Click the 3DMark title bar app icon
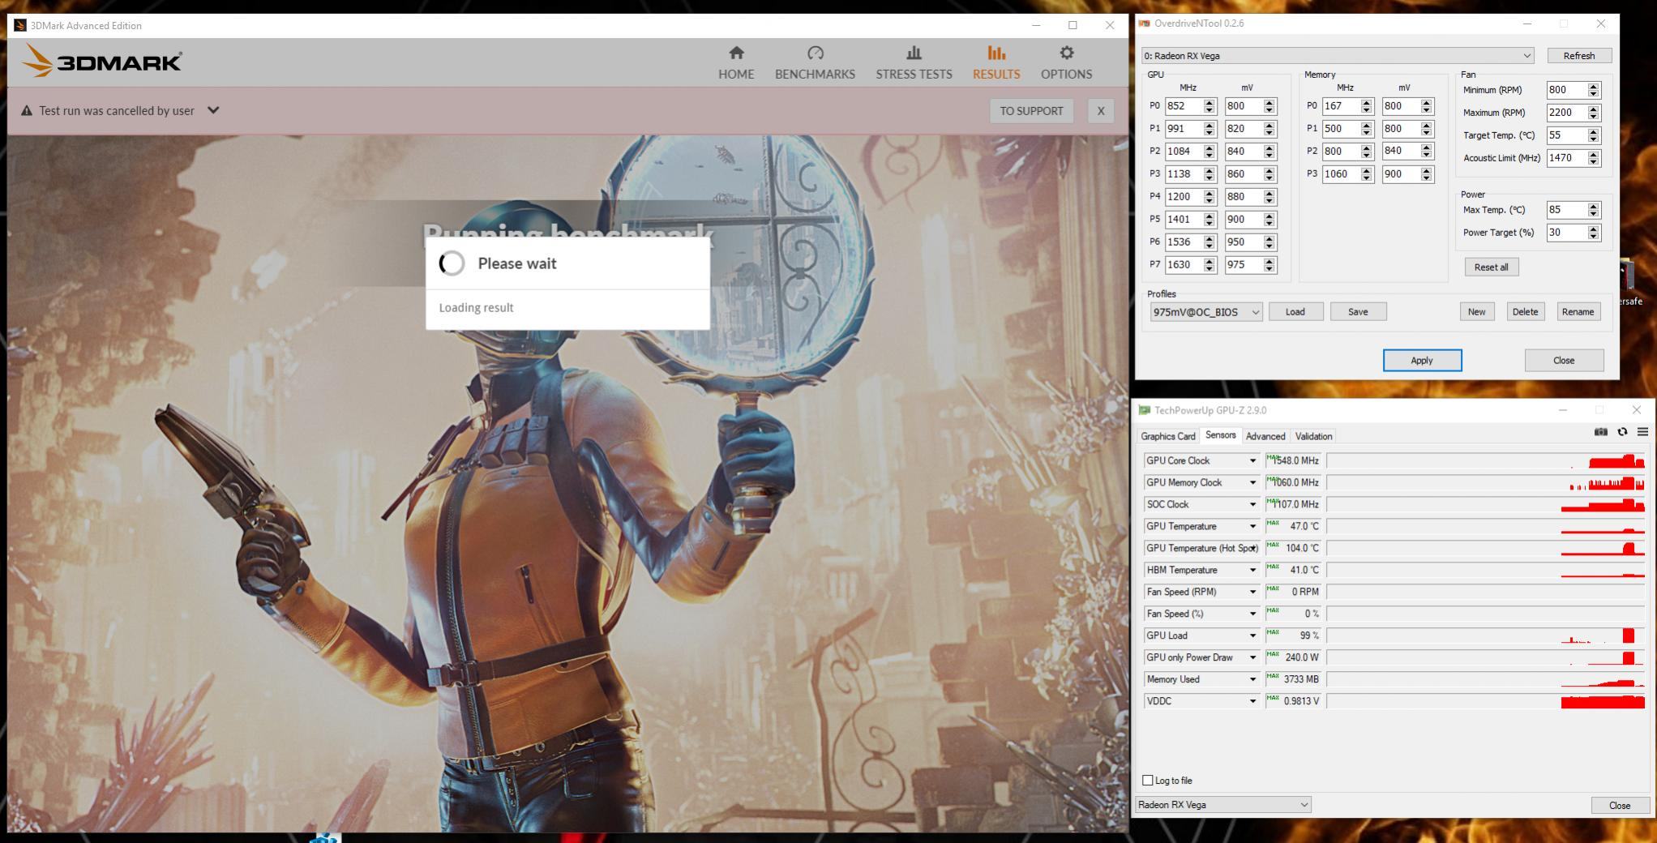The image size is (1657, 843). coord(20,25)
